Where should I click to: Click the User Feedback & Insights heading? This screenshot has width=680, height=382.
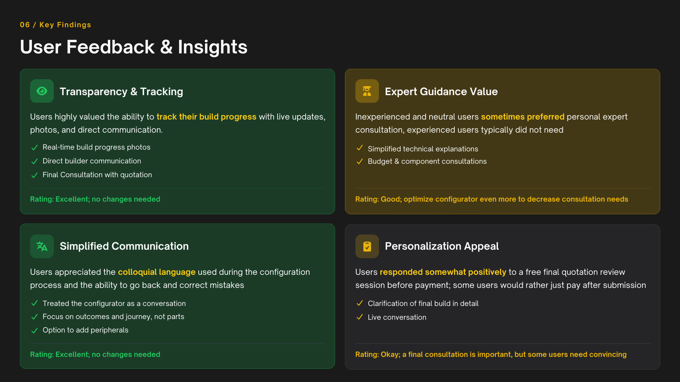(x=134, y=47)
